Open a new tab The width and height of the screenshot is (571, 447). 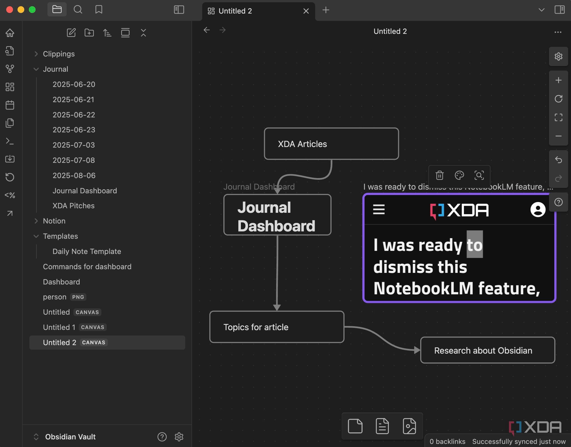pyautogui.click(x=326, y=10)
